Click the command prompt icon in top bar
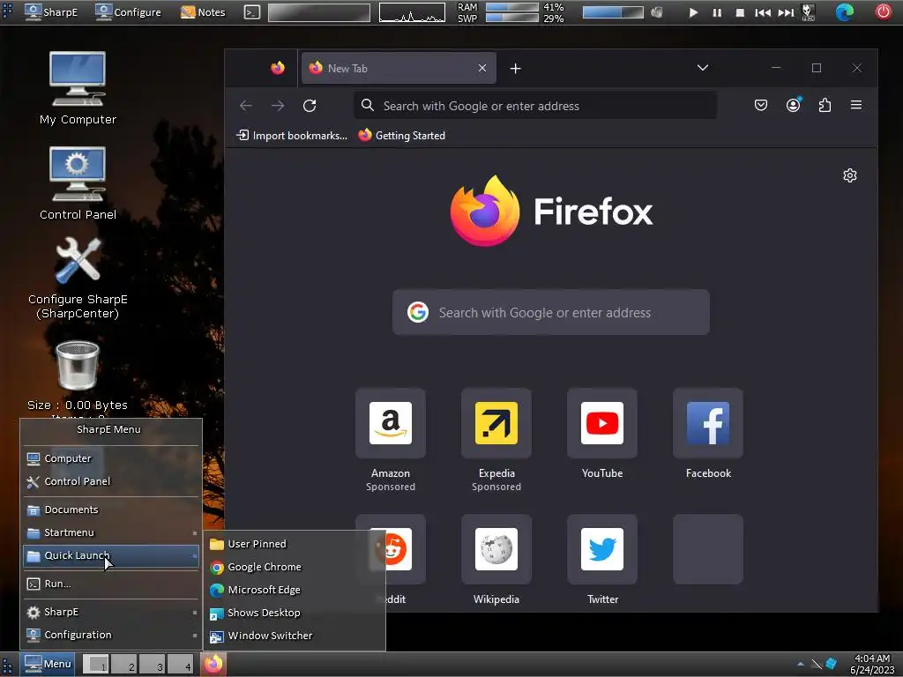This screenshot has height=677, width=903. pos(251,12)
